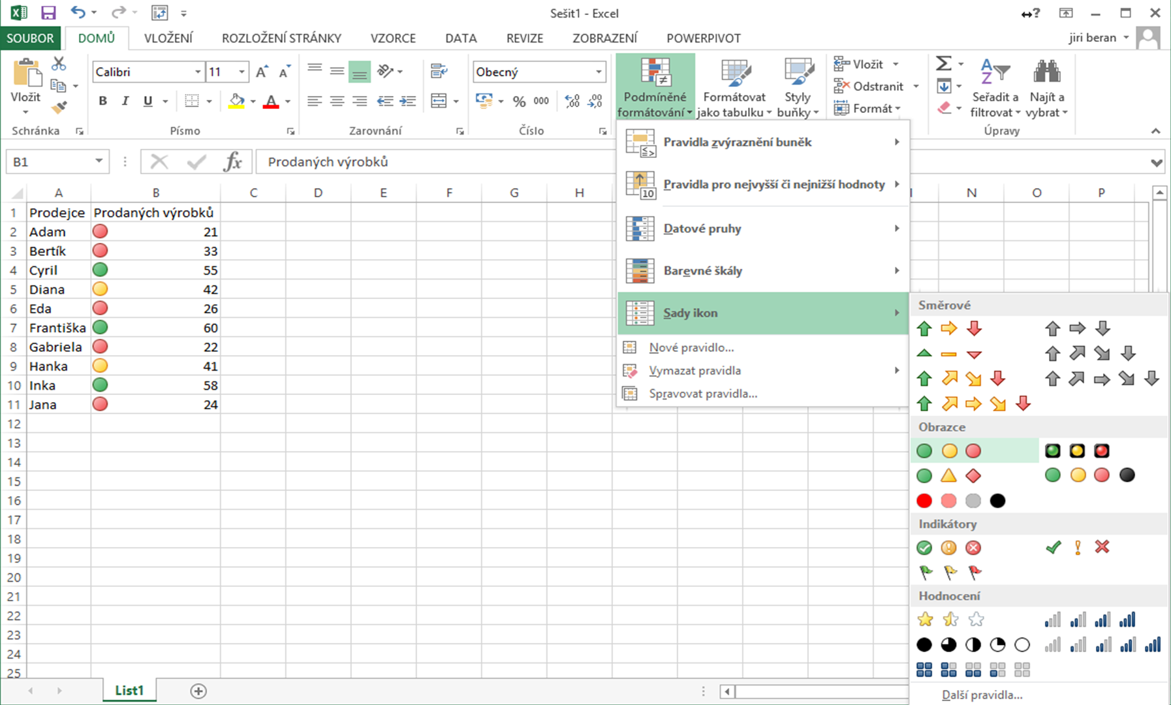Viewport: 1171px width, 705px height.
Task: Open the SOUBOR file button
Action: coord(31,38)
